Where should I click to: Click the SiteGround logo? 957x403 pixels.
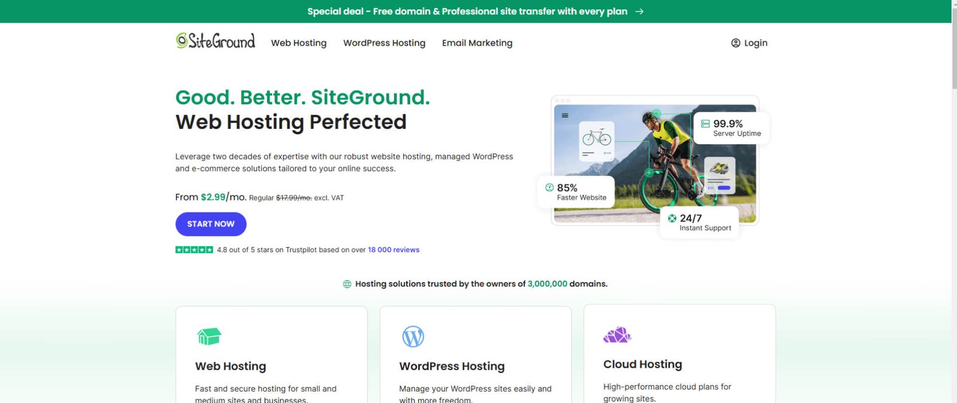(x=215, y=41)
